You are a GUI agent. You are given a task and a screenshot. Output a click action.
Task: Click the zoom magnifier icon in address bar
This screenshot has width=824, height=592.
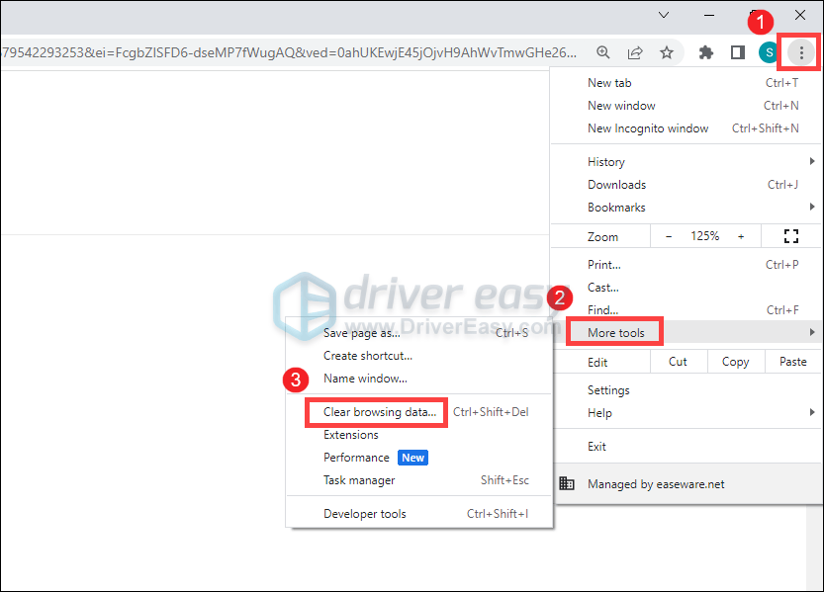(603, 52)
